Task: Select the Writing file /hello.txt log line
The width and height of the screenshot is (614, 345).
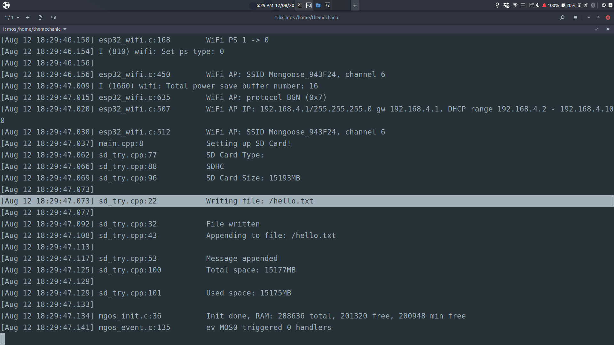Action: tap(259, 201)
